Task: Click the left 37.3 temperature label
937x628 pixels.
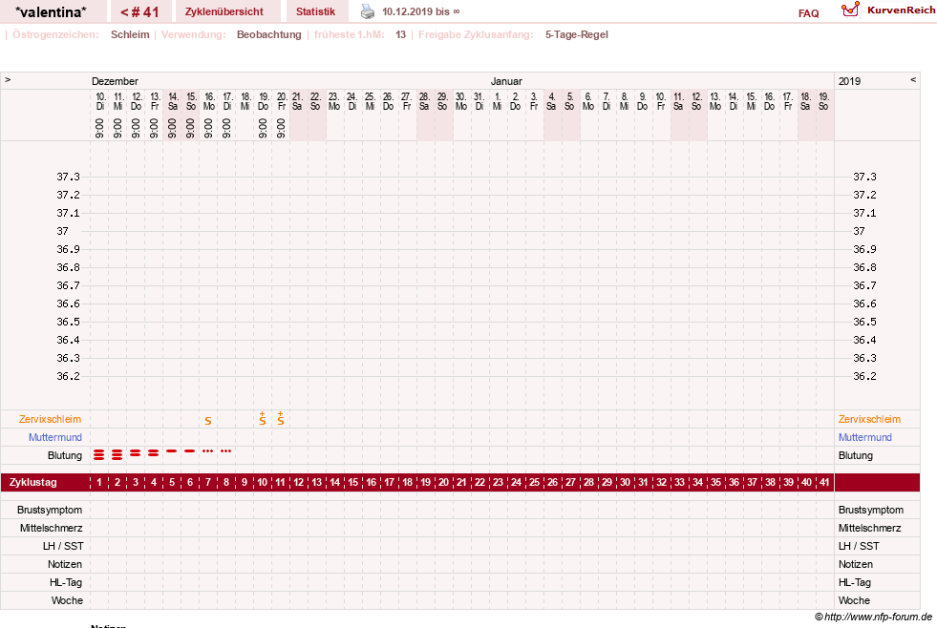Action: click(68, 177)
